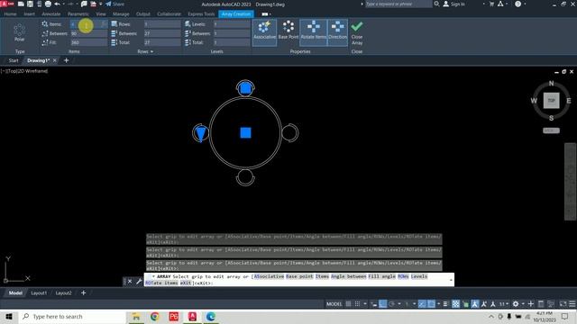Toggle snap mode in the status bar
Image resolution: width=577 pixels, height=324 pixels.
357,304
